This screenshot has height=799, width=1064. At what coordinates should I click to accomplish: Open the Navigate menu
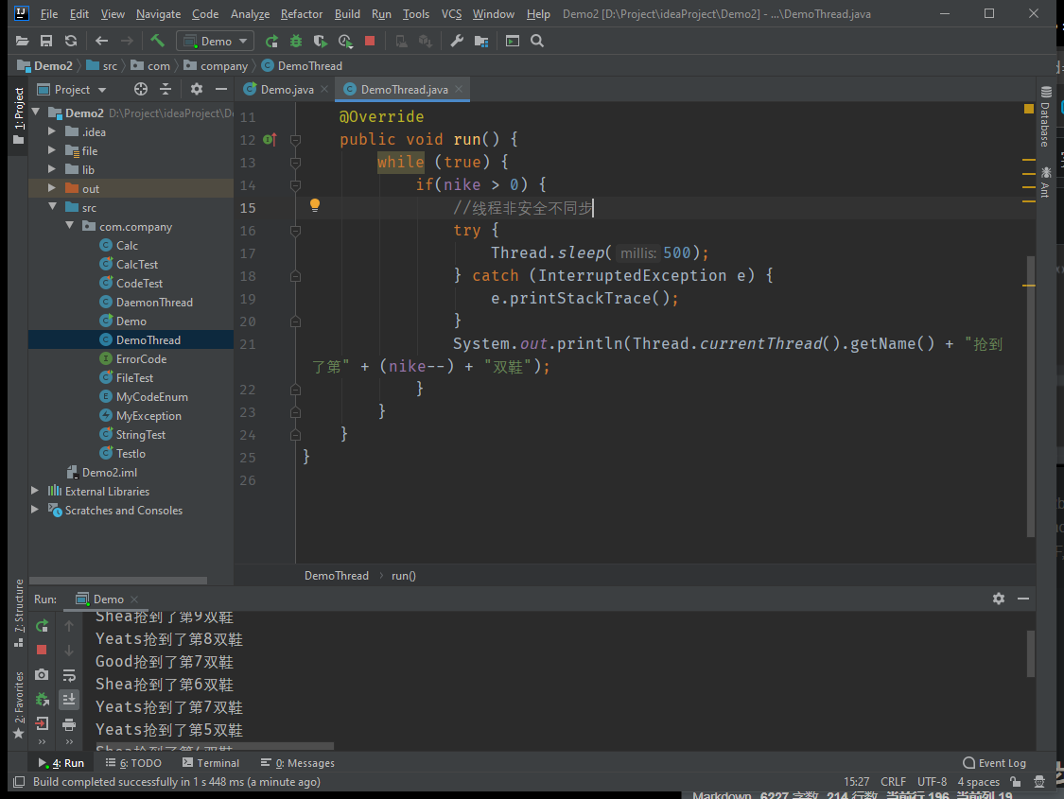(158, 14)
